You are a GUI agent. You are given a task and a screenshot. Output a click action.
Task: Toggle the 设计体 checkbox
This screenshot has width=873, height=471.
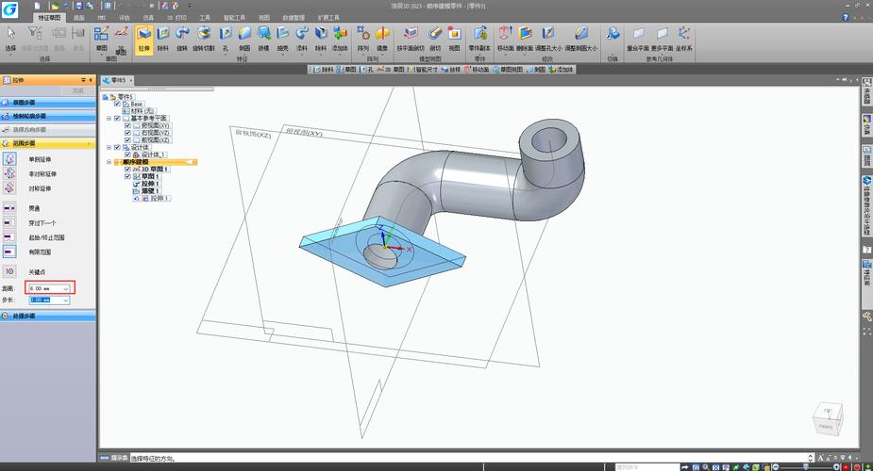tap(117, 147)
